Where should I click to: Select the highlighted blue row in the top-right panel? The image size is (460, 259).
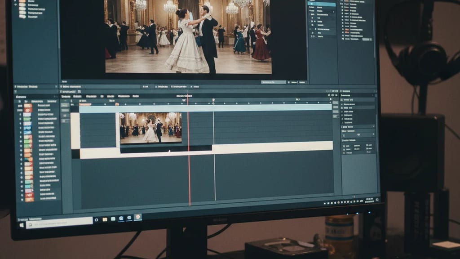(x=321, y=4)
